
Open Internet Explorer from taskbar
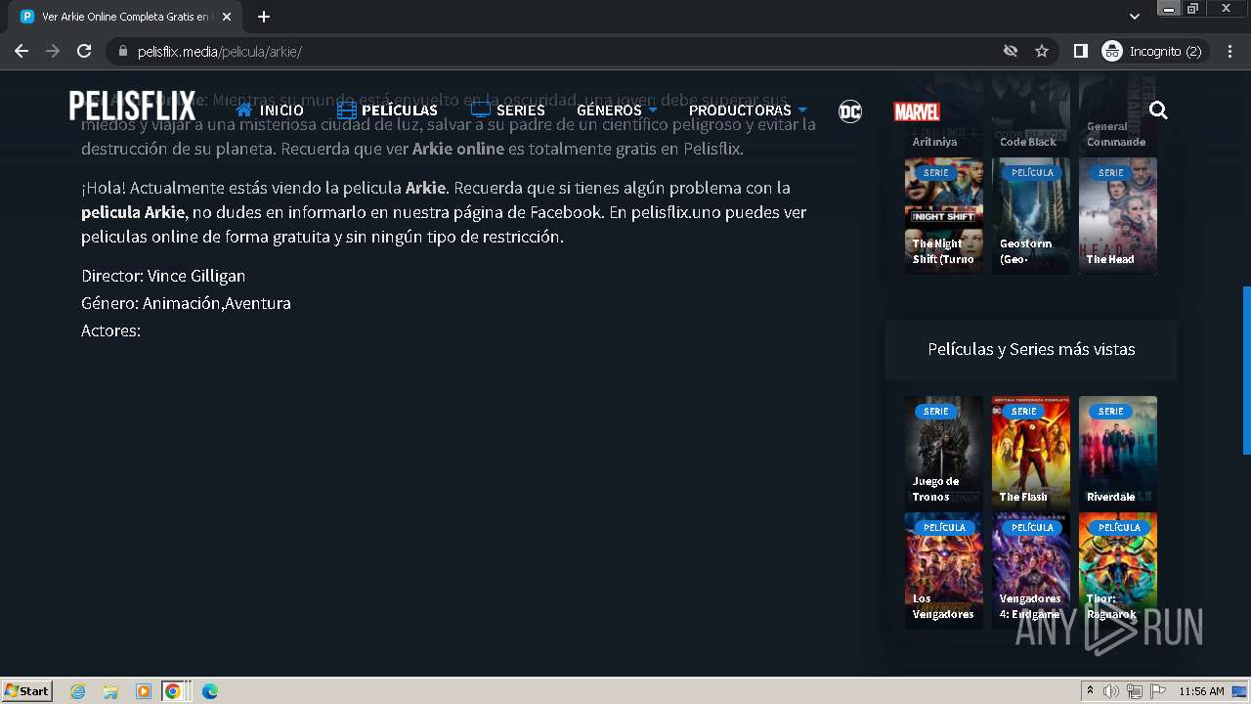click(x=78, y=691)
